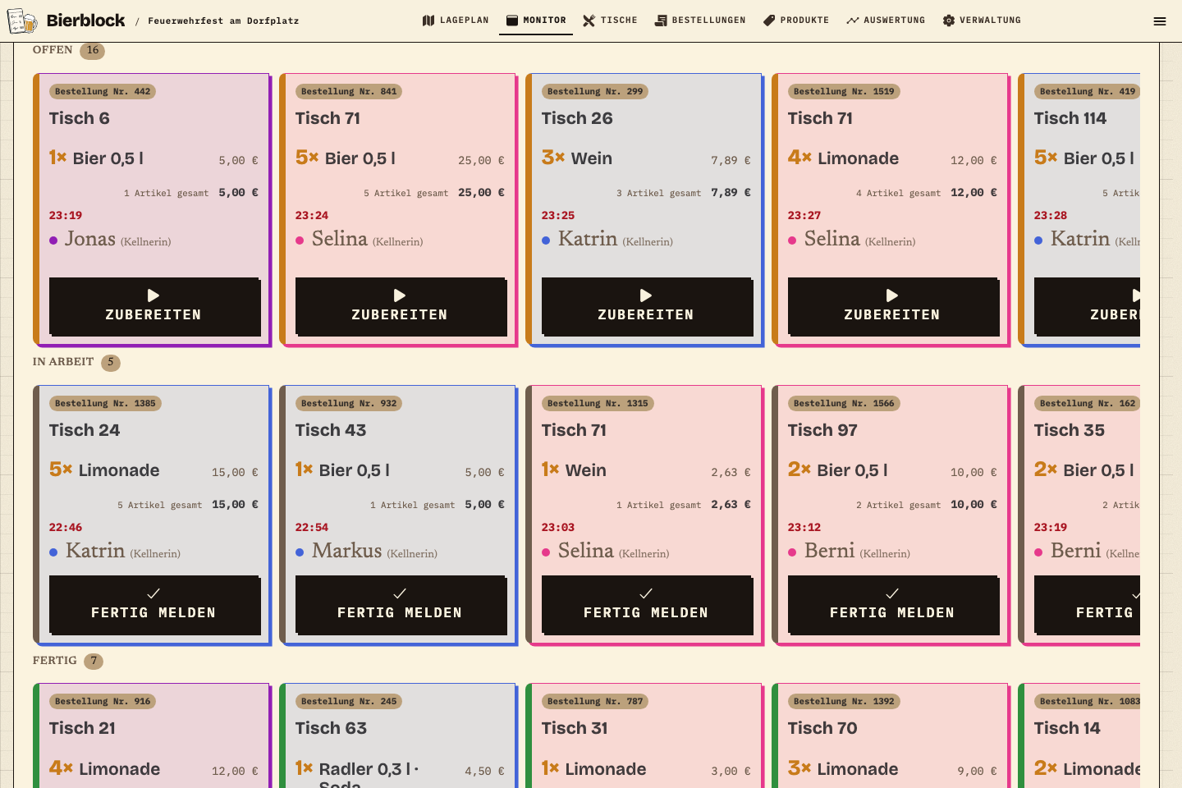Click the In Arbeit count badge
The image size is (1182, 788).
pyautogui.click(x=111, y=363)
